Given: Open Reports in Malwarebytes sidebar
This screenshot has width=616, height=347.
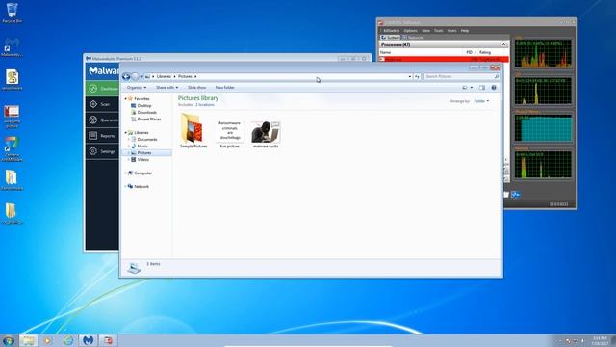Looking at the screenshot, I should point(102,136).
